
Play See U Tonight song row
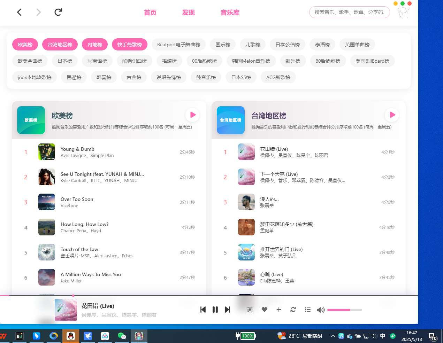coord(109,177)
